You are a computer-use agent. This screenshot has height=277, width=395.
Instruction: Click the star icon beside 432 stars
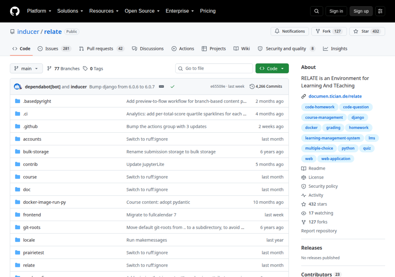[304, 204]
